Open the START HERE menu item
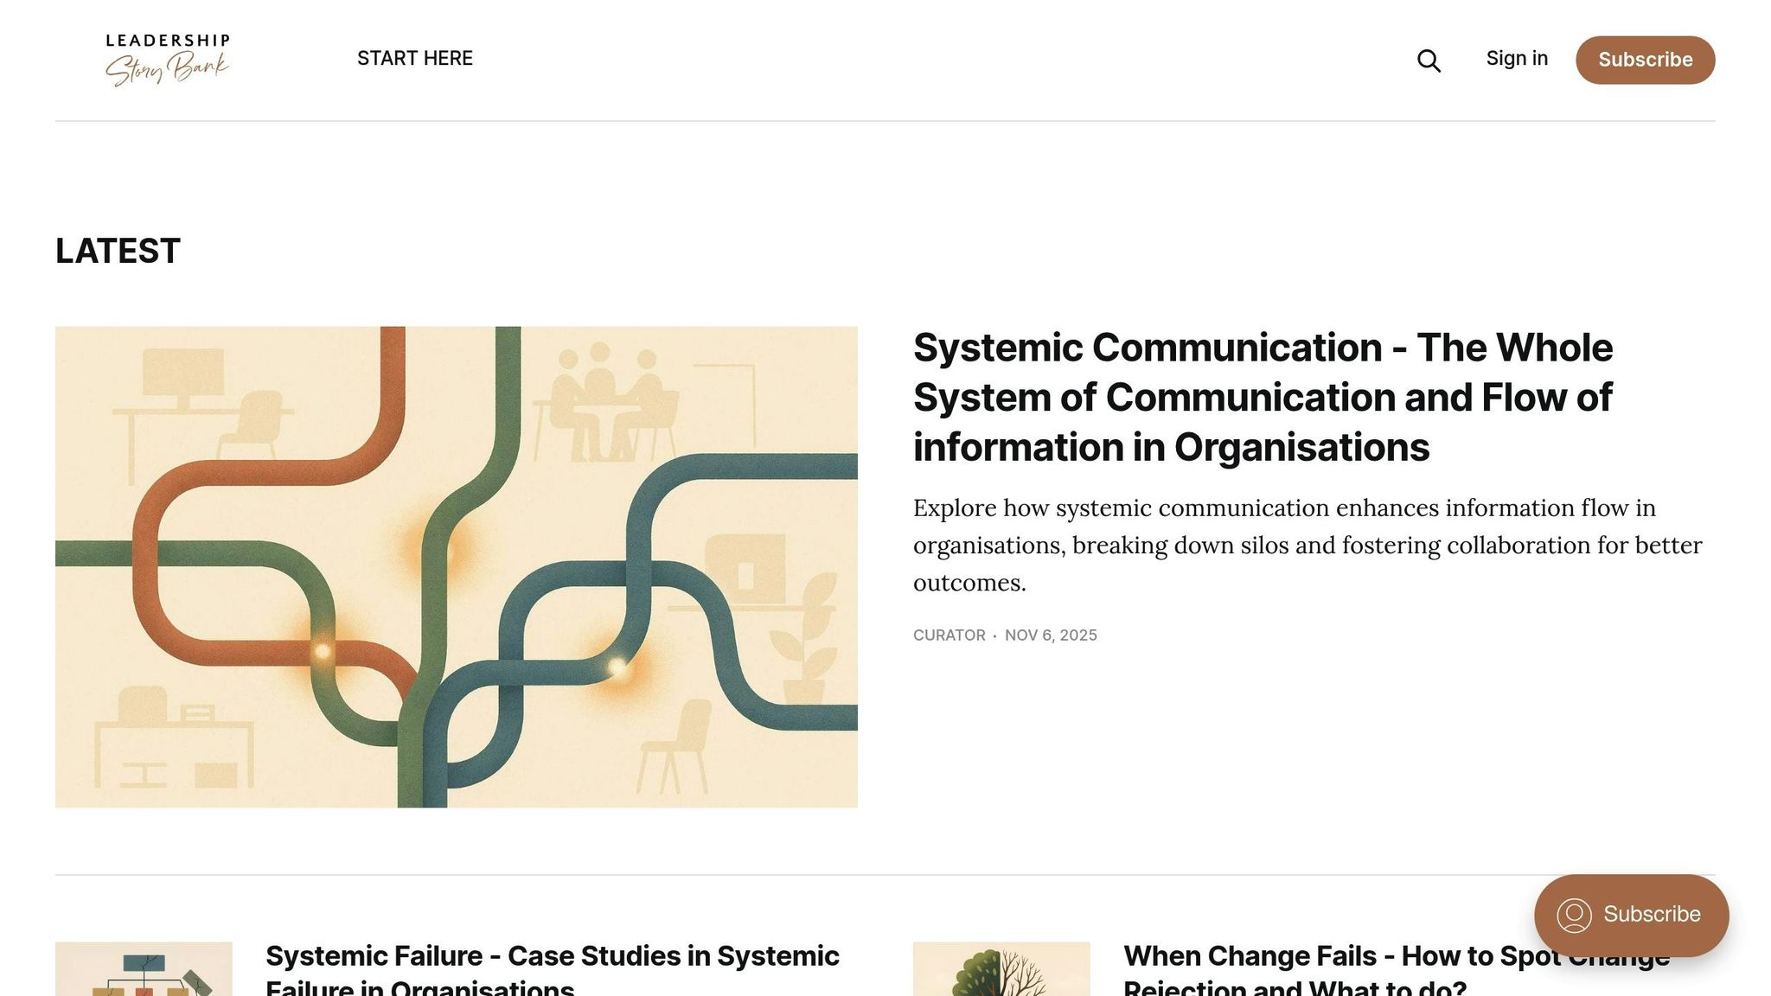This screenshot has height=996, width=1771. [x=414, y=58]
